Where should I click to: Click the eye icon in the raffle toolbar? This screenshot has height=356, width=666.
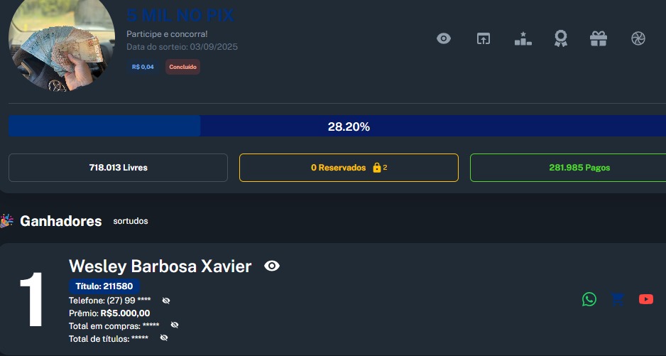444,39
